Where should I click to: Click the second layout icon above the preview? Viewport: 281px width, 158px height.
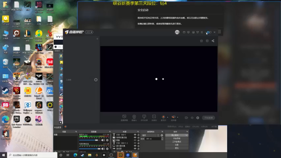207,41
